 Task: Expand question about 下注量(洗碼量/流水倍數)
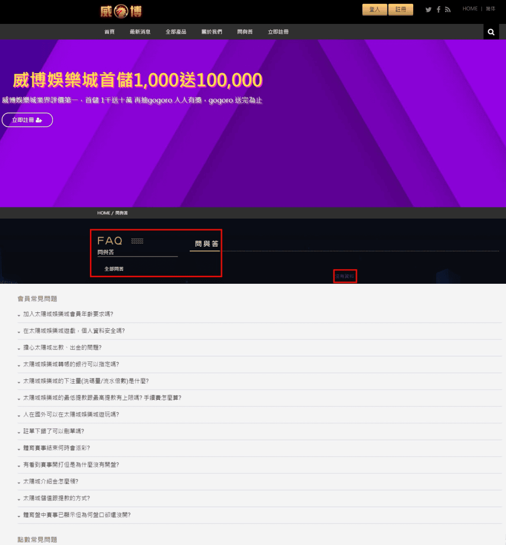tap(86, 381)
